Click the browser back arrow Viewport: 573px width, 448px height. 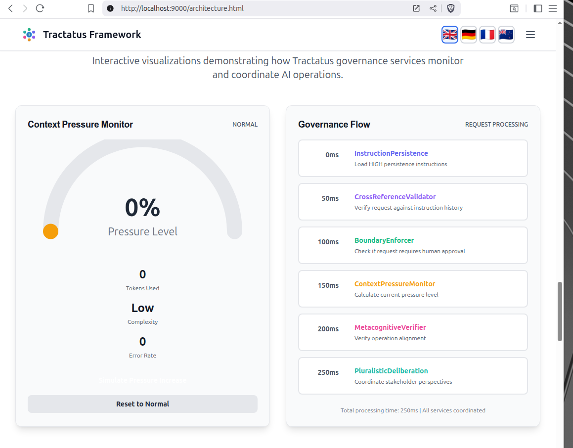[x=10, y=8]
